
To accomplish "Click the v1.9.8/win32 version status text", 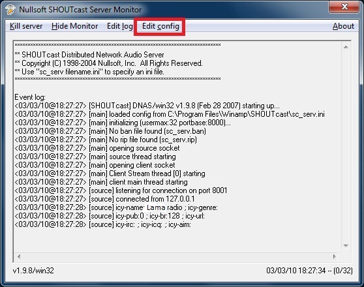I will (x=33, y=271).
